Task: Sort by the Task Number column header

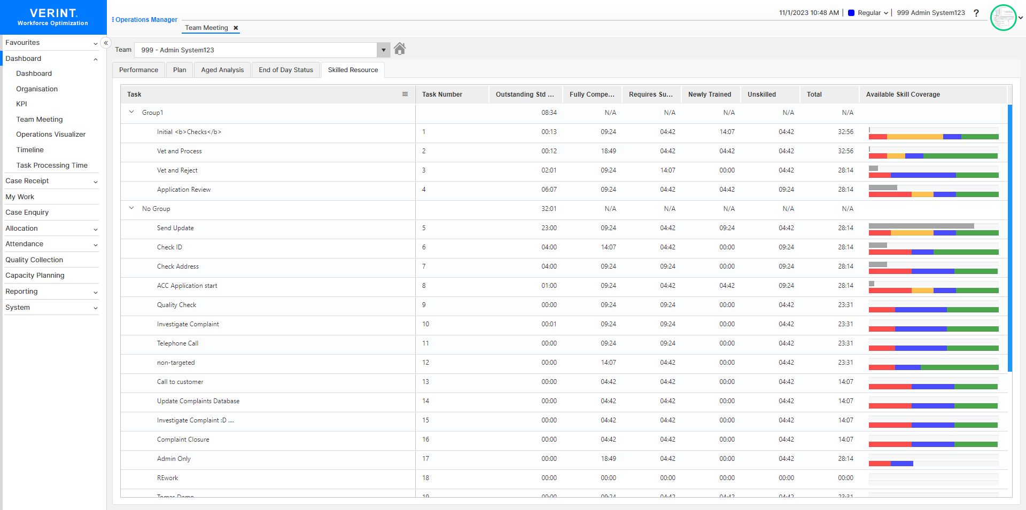Action: coord(442,95)
